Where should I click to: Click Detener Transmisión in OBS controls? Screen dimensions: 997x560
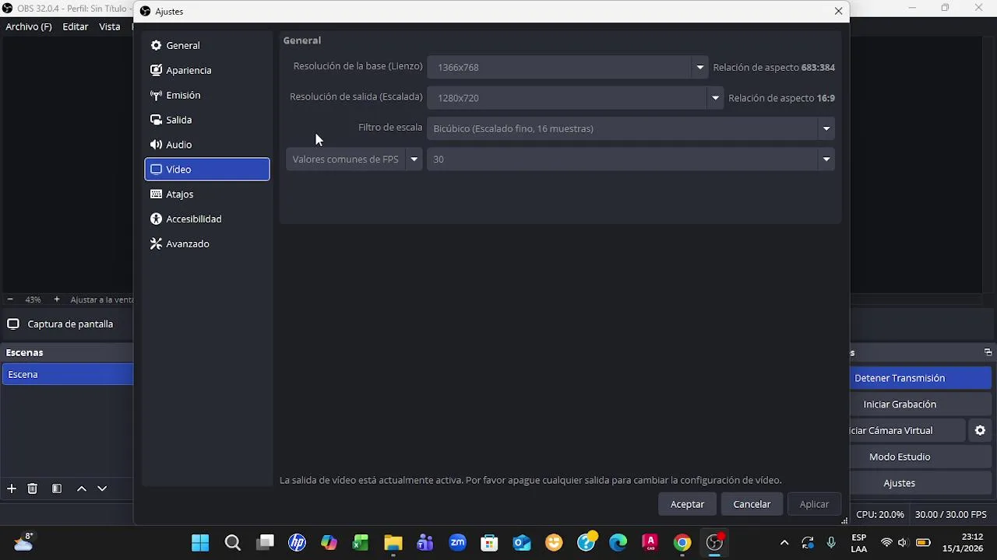[921, 378]
